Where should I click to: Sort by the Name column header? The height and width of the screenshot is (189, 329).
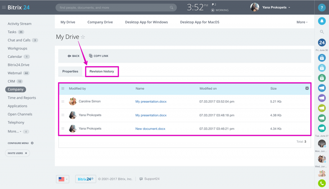pos(140,89)
